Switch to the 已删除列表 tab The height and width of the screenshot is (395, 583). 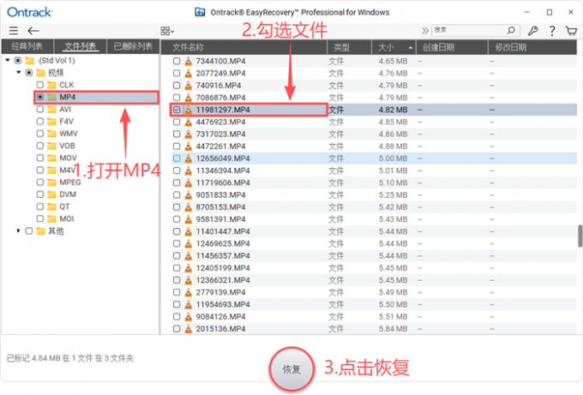[x=133, y=46]
